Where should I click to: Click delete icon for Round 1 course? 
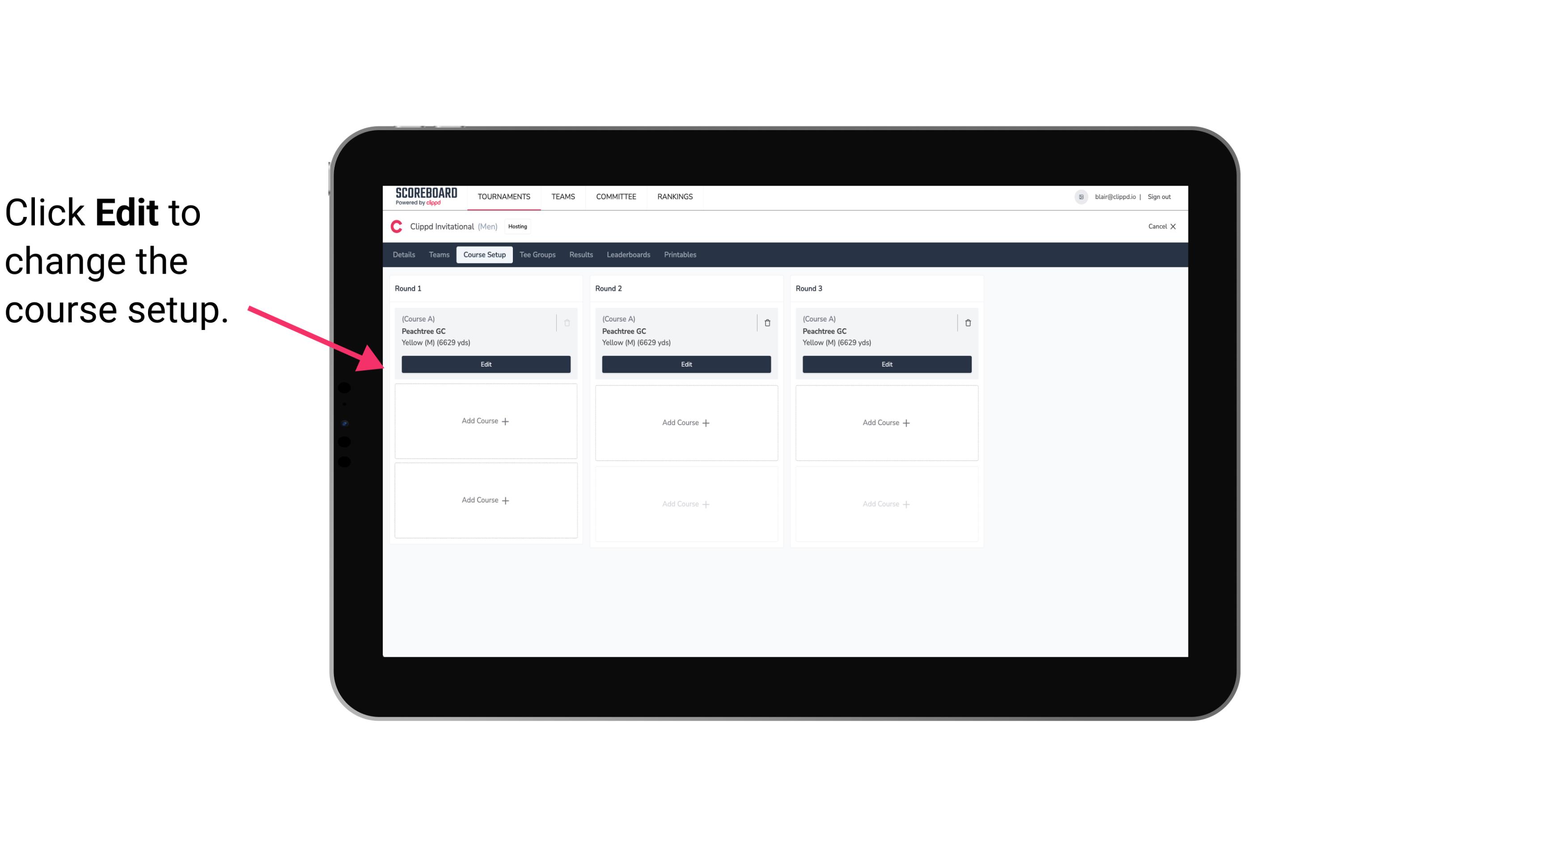click(x=568, y=322)
